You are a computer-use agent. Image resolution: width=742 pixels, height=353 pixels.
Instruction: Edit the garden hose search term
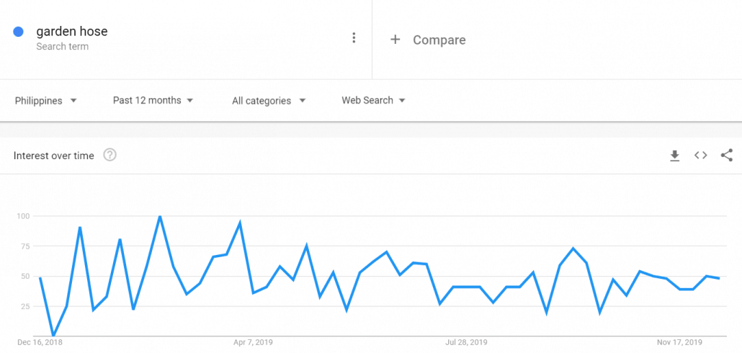[72, 32]
